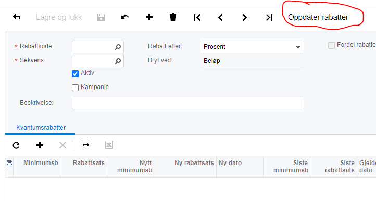Add a new record with top plus icon
The image size is (376, 201).
click(149, 17)
